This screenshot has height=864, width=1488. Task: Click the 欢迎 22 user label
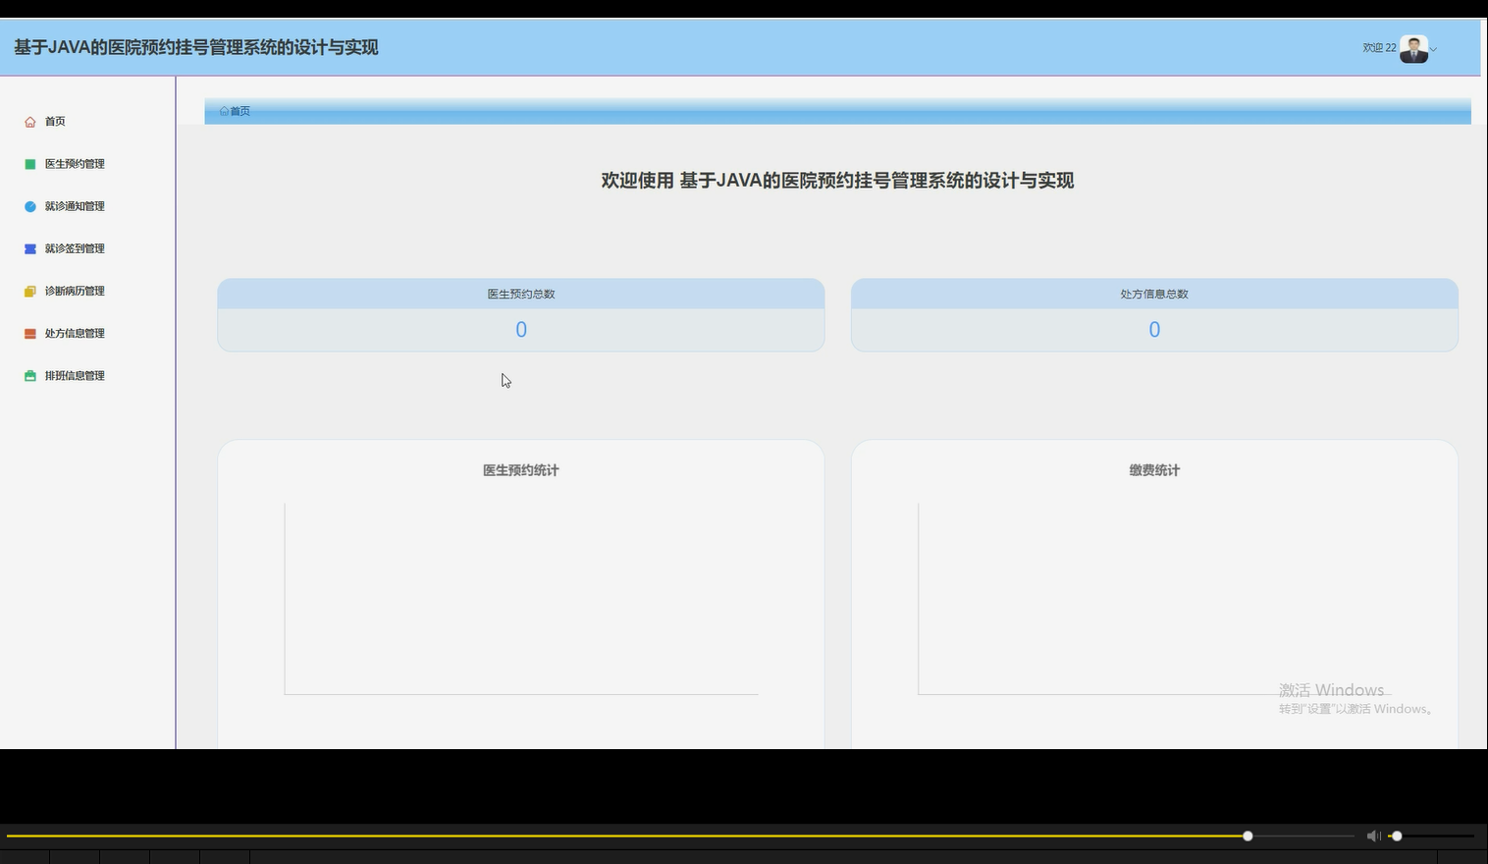1379,48
